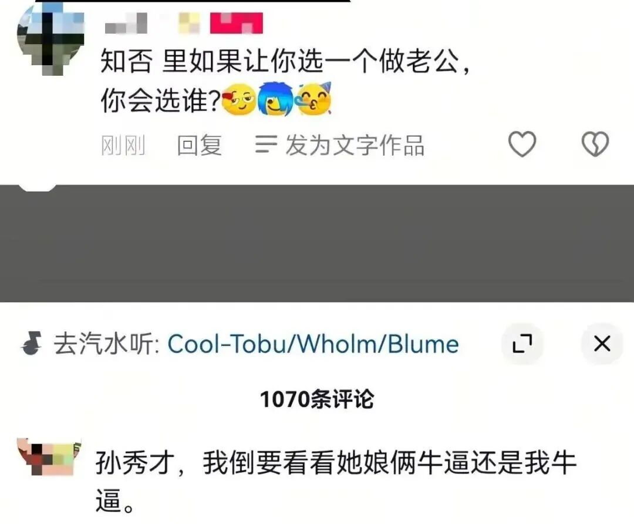Open the 孙秀才 commenter's avatar
The height and width of the screenshot is (524, 634).
point(49,456)
